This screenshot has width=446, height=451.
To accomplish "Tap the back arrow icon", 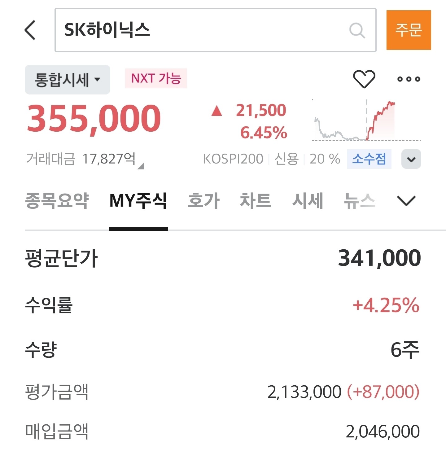I will (x=30, y=30).
